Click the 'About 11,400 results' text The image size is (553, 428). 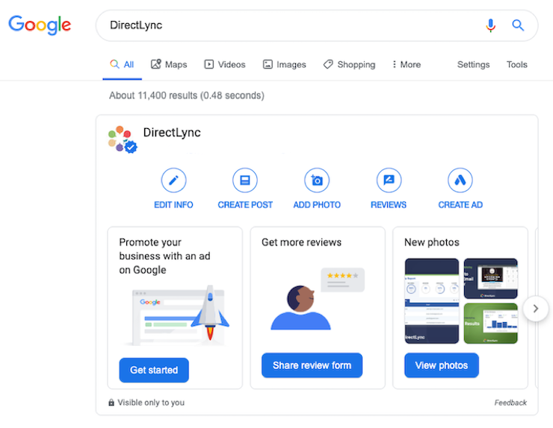(187, 95)
